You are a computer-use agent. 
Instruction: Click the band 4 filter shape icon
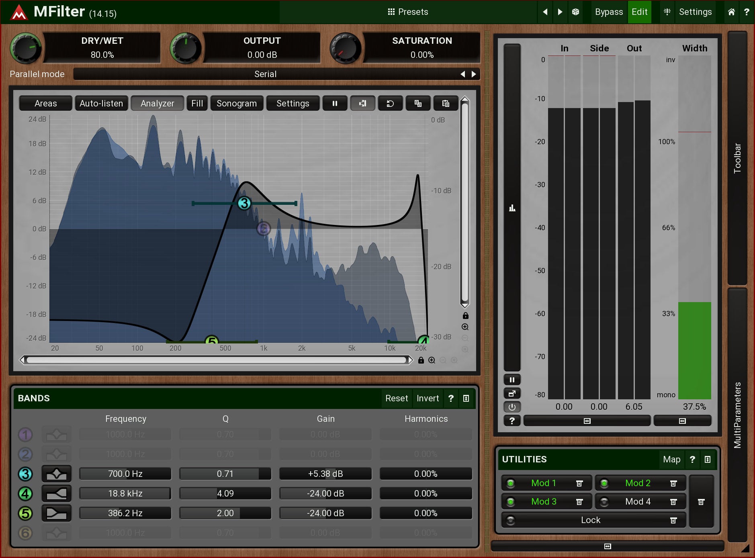(x=57, y=494)
